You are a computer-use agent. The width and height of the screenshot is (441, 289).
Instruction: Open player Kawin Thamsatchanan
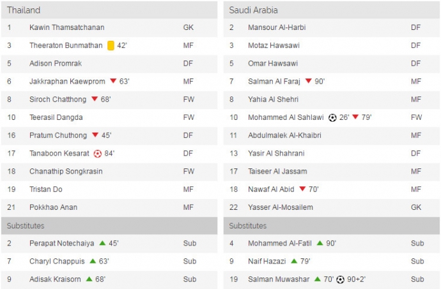(66, 27)
